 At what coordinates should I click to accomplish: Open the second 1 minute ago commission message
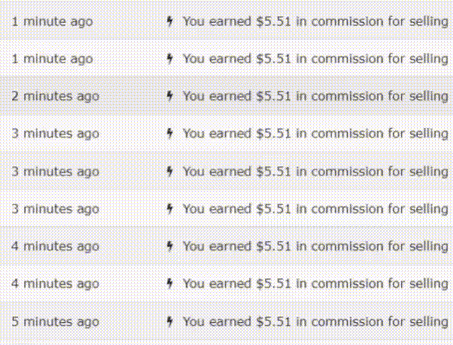[315, 59]
